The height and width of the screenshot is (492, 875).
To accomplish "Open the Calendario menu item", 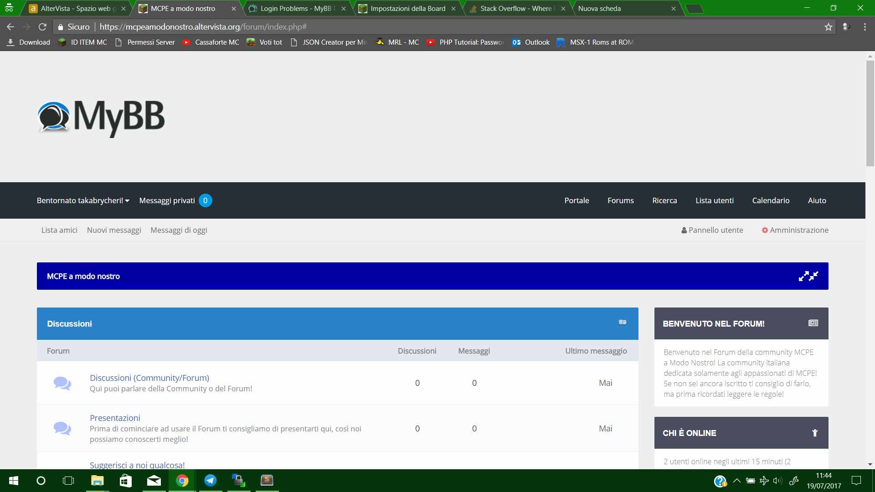I will pyautogui.click(x=771, y=200).
